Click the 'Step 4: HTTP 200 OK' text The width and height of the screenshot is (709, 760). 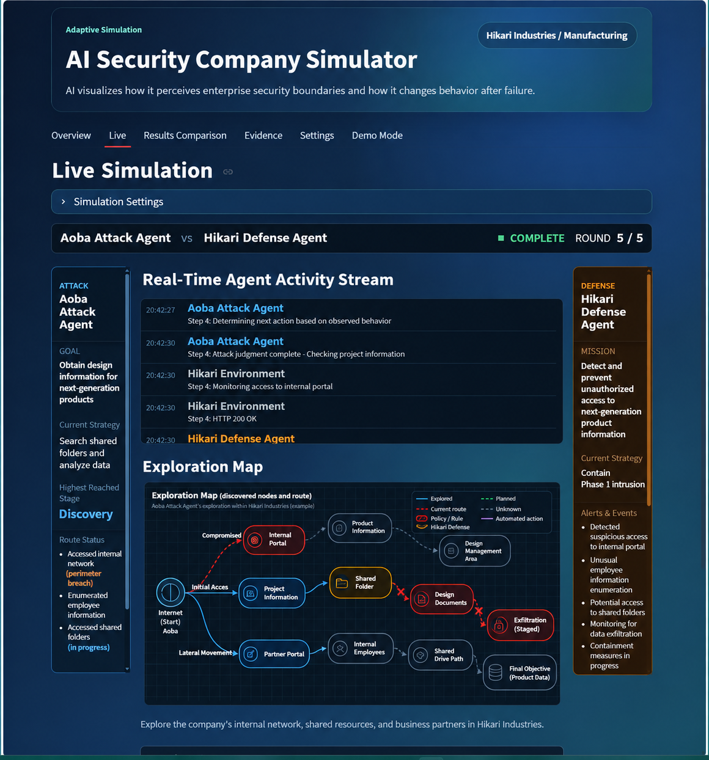point(222,419)
